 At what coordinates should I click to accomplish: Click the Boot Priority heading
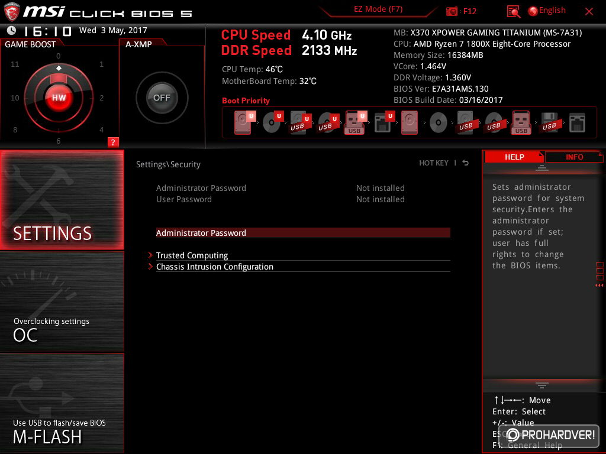pyautogui.click(x=246, y=100)
